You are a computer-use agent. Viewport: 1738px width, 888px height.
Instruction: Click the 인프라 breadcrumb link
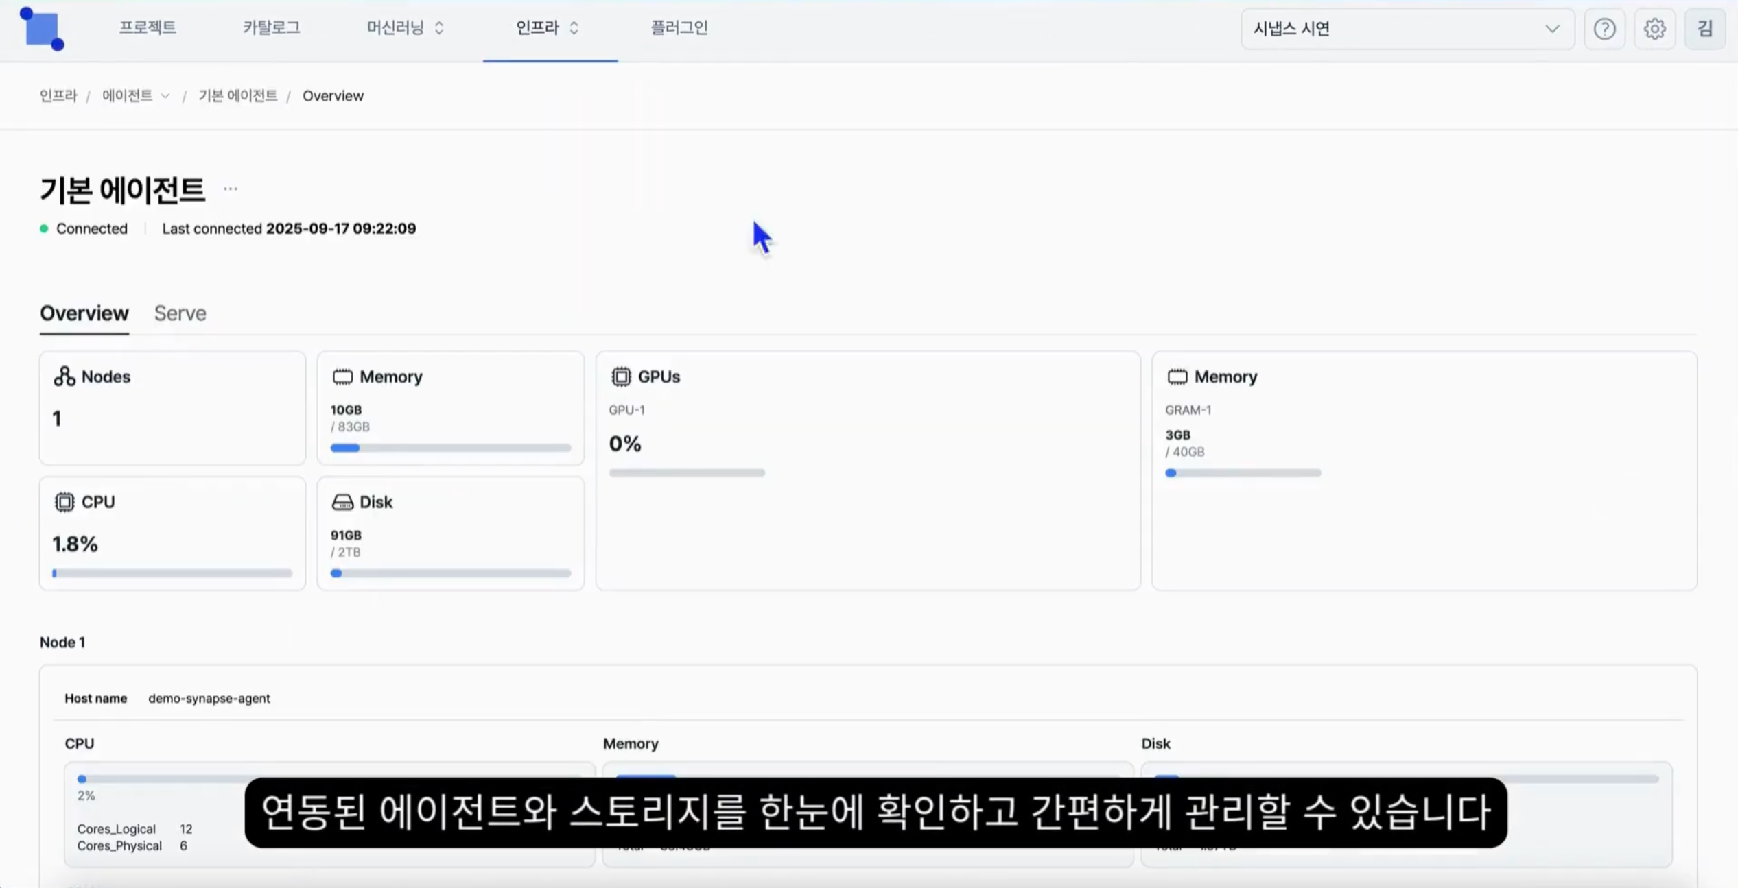tap(58, 96)
